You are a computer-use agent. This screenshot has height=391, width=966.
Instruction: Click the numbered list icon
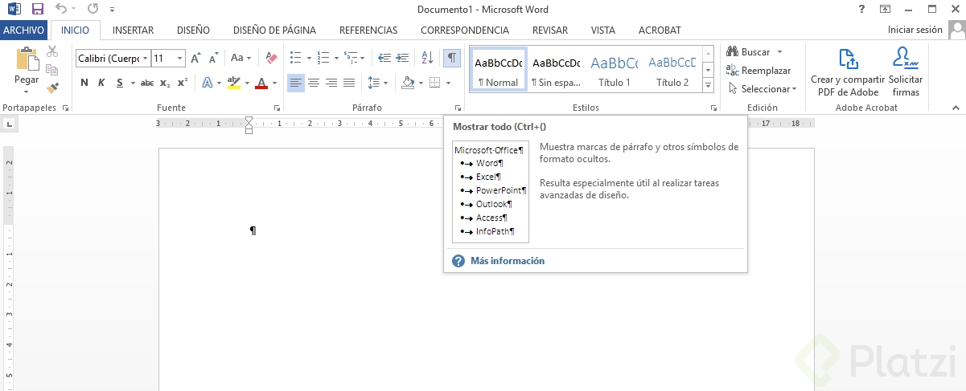click(323, 59)
